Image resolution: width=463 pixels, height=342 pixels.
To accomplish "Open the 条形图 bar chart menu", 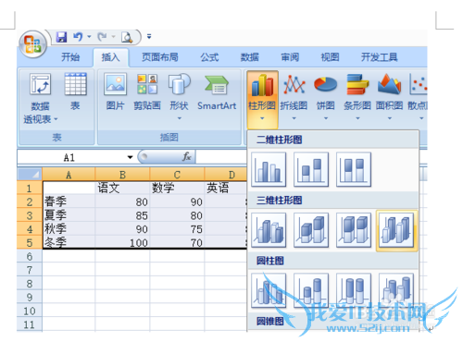I will [x=357, y=97].
